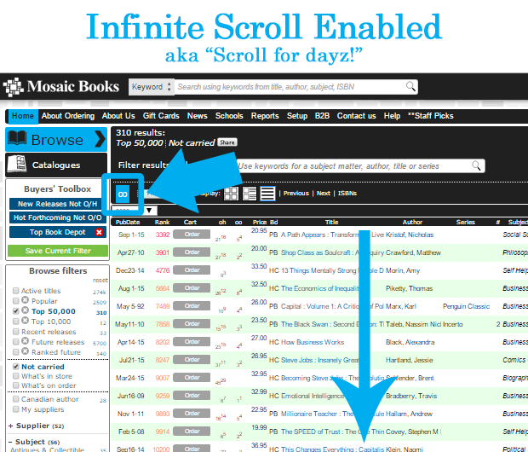
Task: Click the search magnifier in top bar
Action: point(411,86)
